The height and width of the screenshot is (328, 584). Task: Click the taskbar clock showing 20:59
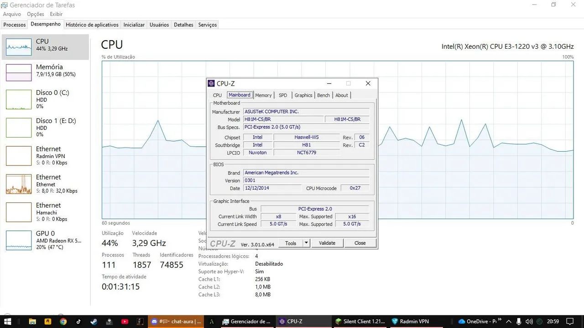click(x=553, y=321)
